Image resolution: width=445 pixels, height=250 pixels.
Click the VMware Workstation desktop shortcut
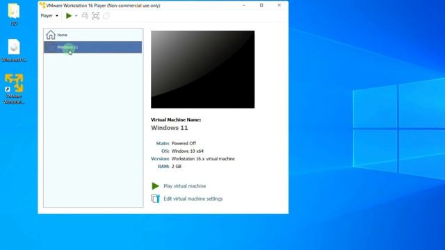point(14,89)
